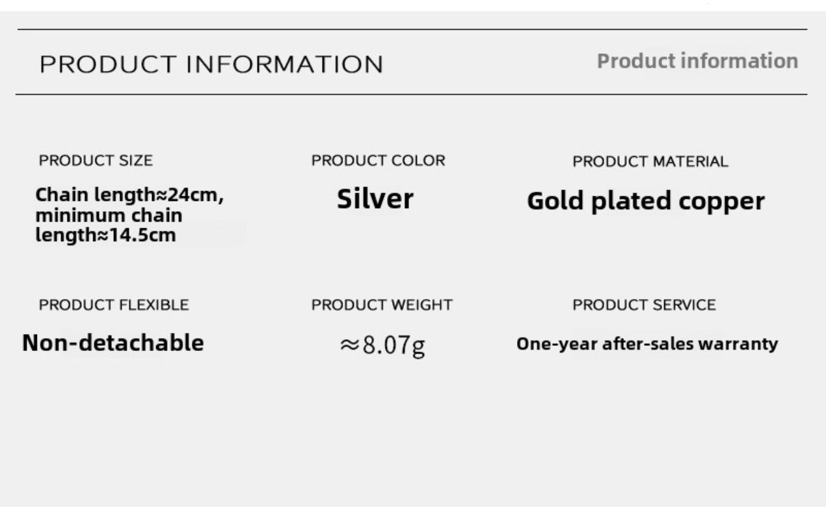This screenshot has height=520, width=826.
Task: Select the PRODUCT FLEXIBLE label
Action: [x=114, y=305]
